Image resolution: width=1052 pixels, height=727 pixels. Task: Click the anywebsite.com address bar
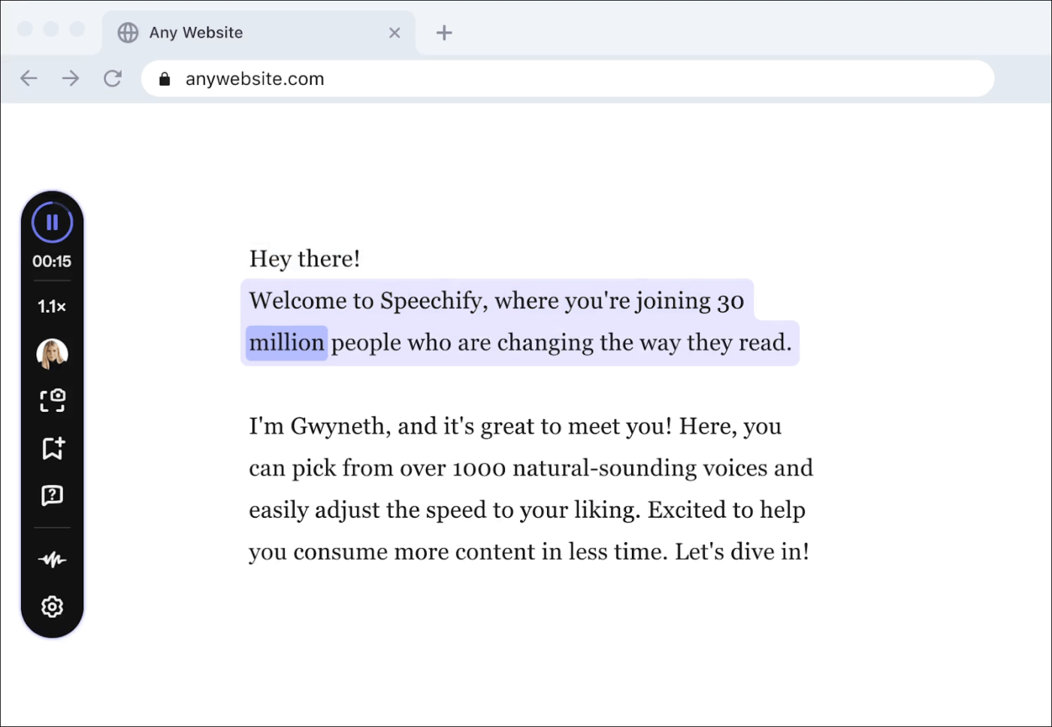(x=567, y=78)
